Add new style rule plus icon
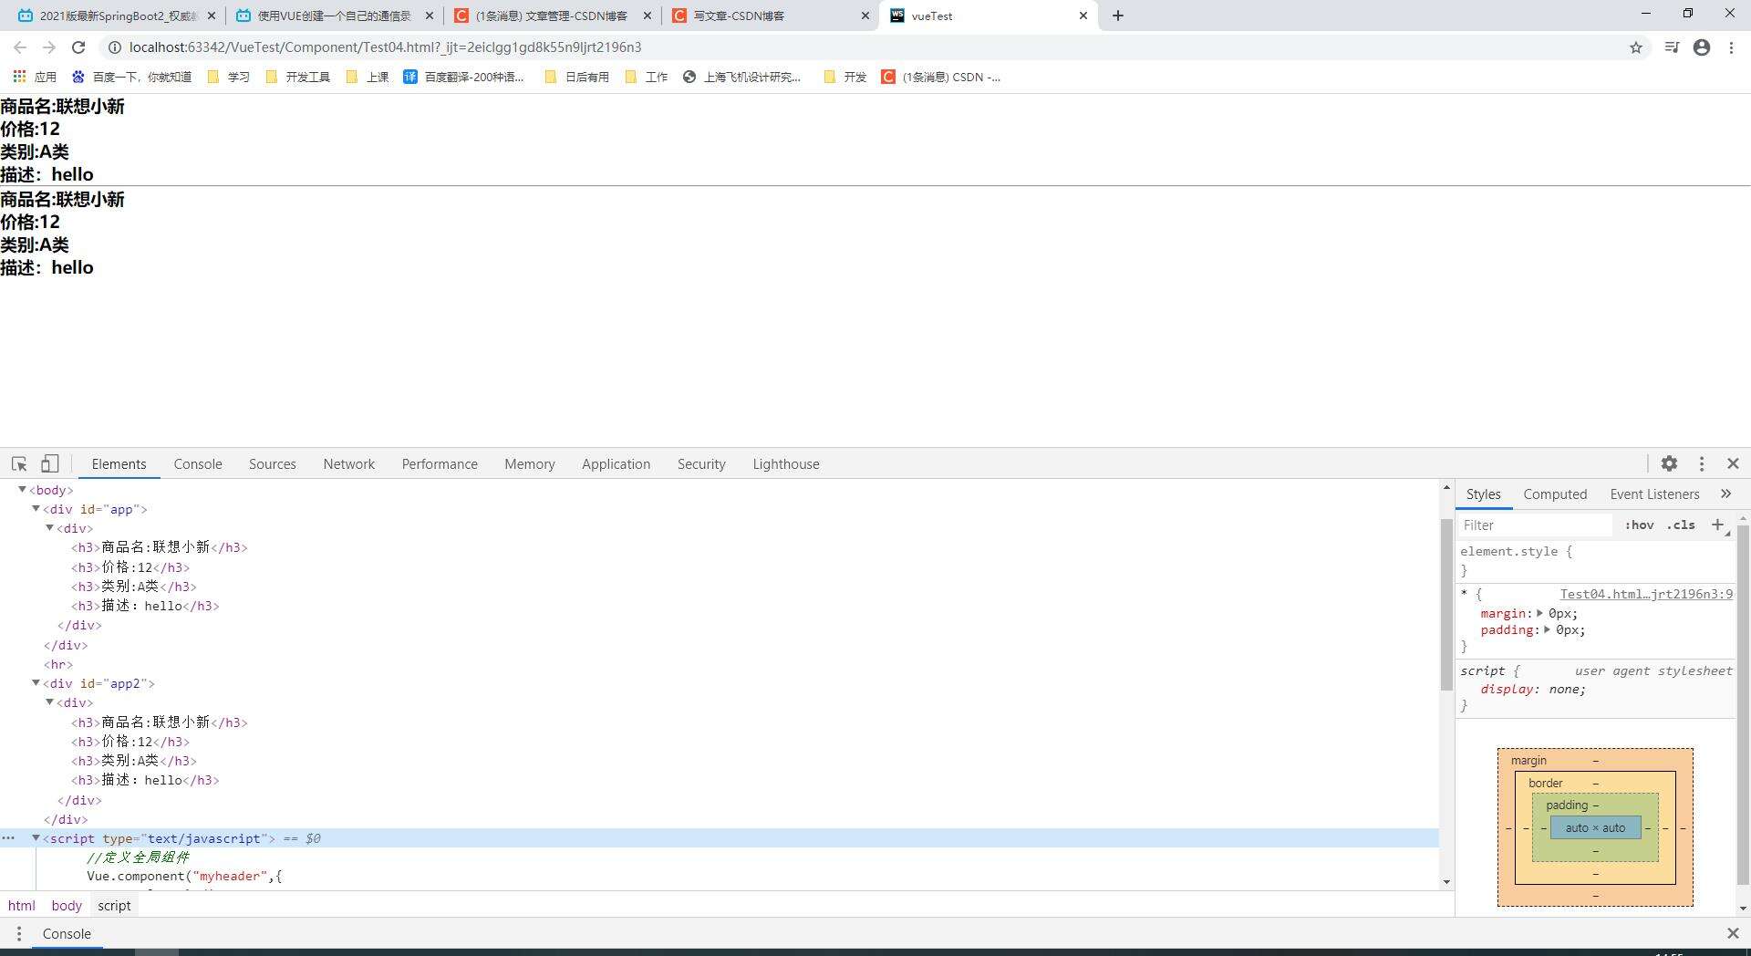The image size is (1751, 956). [x=1717, y=525]
